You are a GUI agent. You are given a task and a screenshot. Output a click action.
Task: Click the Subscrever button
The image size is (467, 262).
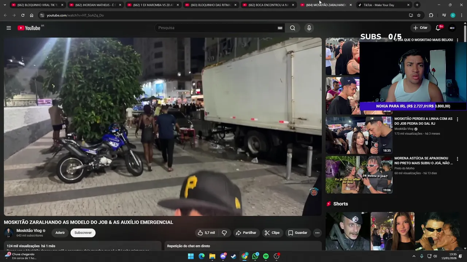pyautogui.click(x=83, y=233)
